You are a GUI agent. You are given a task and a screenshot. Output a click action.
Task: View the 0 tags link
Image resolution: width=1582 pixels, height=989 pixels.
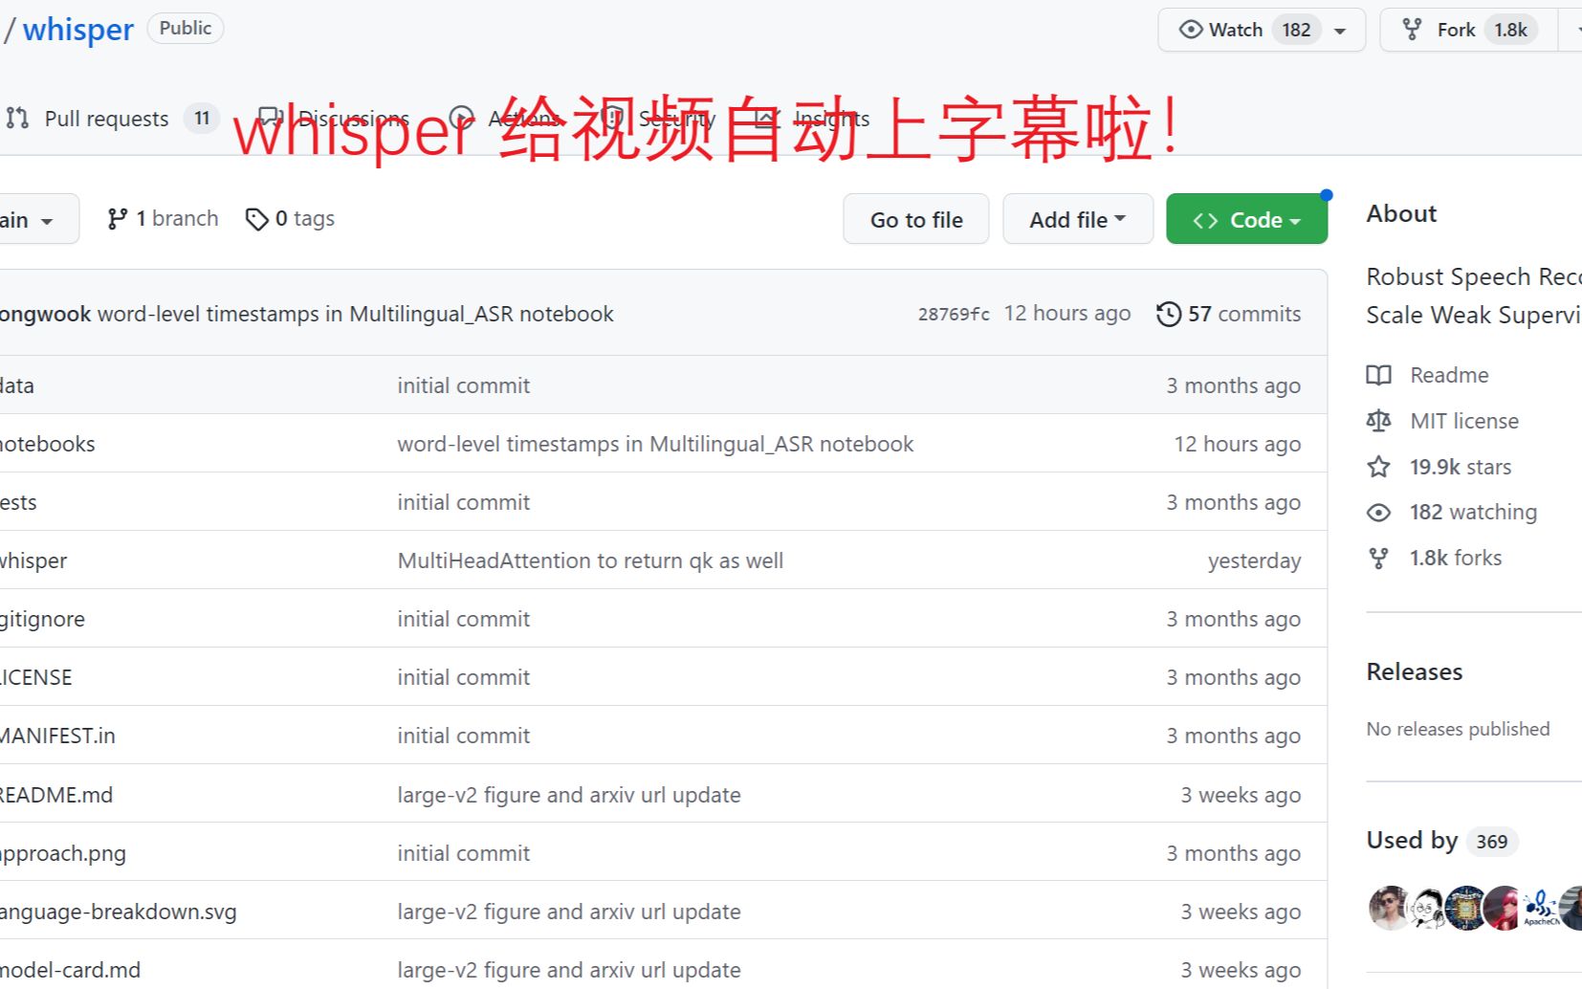pyautogui.click(x=290, y=219)
